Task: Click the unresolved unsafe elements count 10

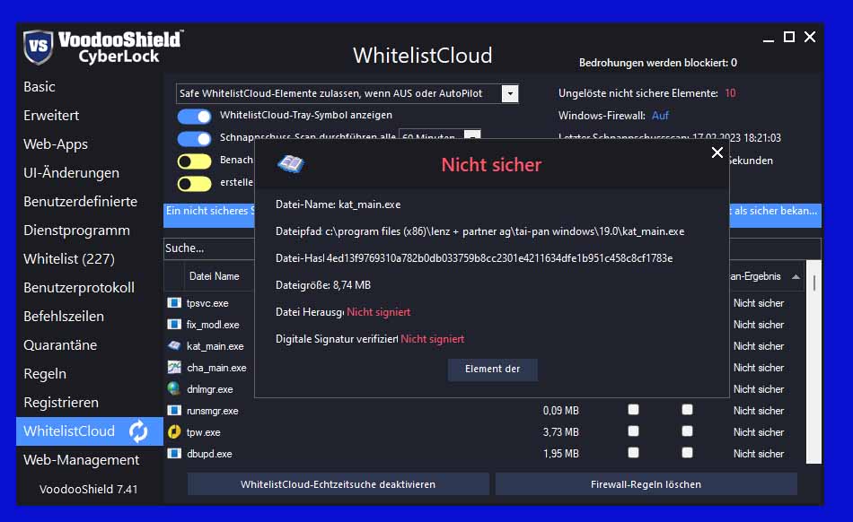Action: click(730, 93)
